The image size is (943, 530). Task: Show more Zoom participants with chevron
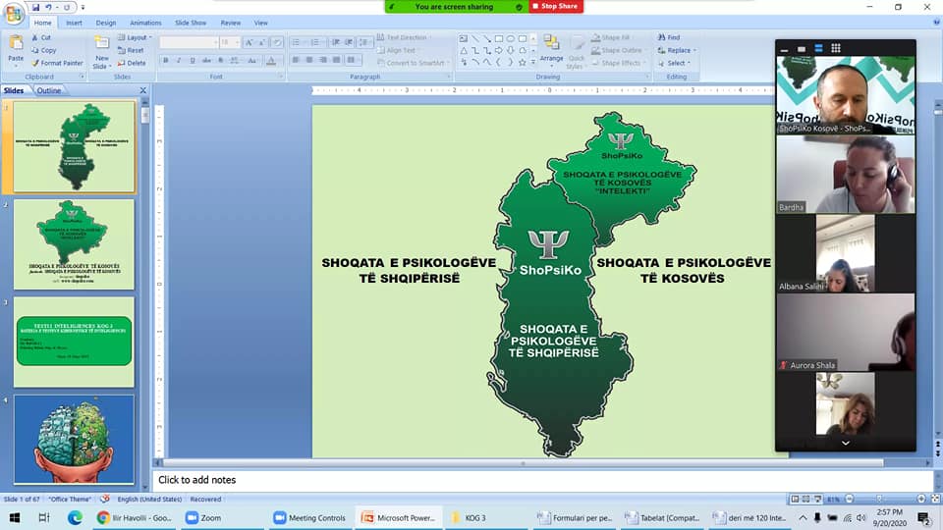[845, 444]
